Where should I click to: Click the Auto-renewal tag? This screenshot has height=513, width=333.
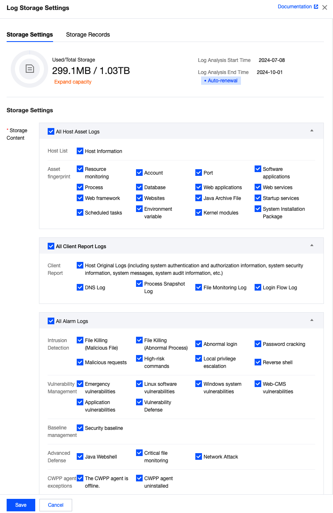[x=221, y=81]
